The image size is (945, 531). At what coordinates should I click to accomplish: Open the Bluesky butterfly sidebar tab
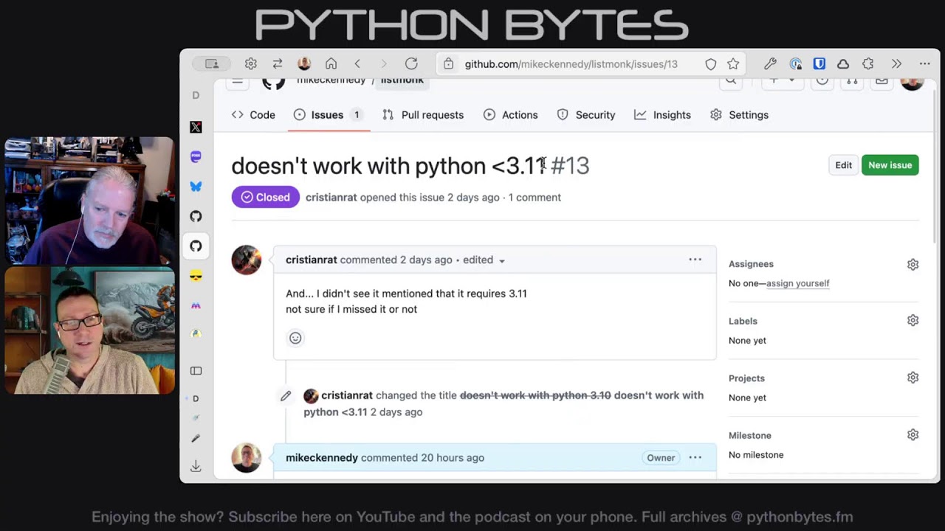(196, 187)
